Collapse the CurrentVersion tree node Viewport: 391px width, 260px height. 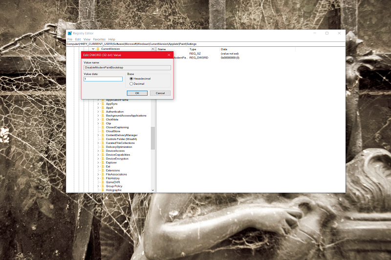pos(93,49)
